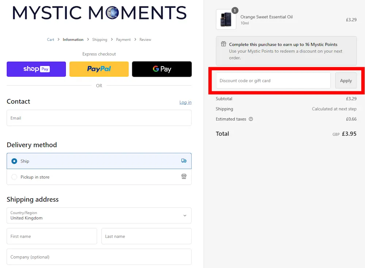
Task: Click the quantity badge on product image
Action: point(235,11)
